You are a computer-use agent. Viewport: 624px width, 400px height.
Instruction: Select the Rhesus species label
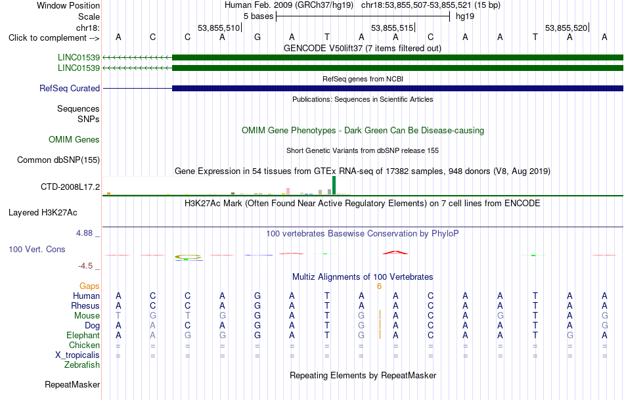pyautogui.click(x=85, y=305)
